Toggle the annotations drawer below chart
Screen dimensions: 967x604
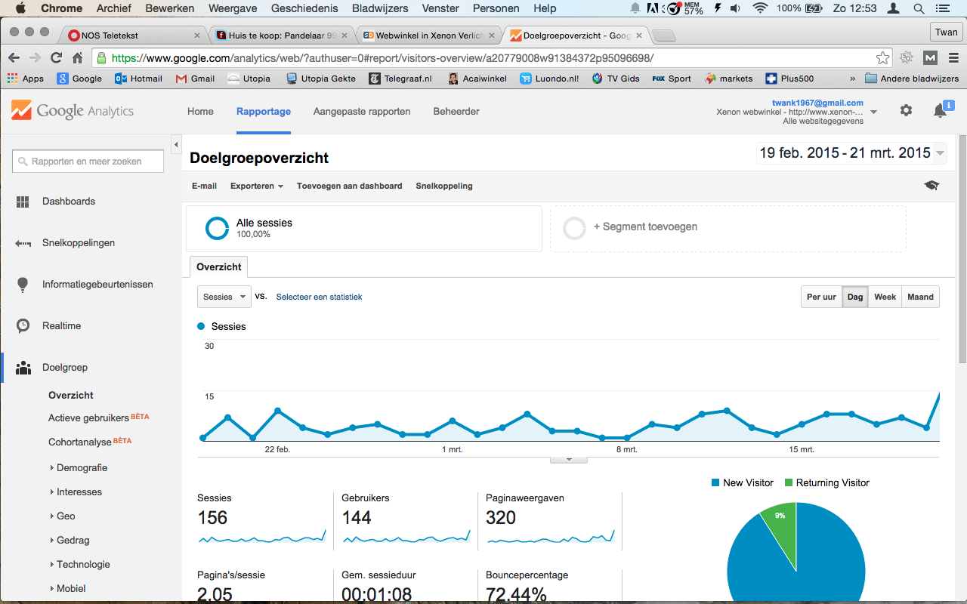[x=569, y=459]
